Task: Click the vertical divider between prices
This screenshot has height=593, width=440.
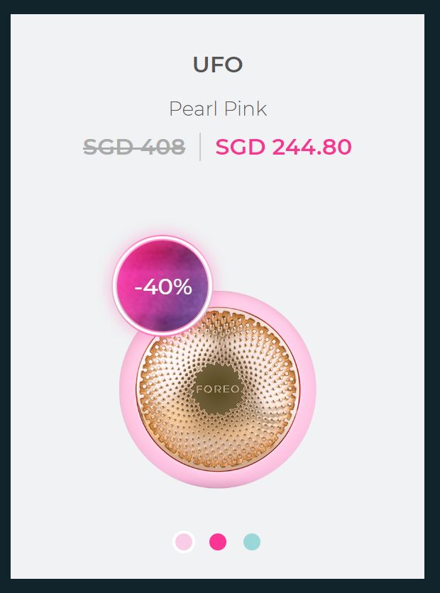Action: [x=200, y=147]
